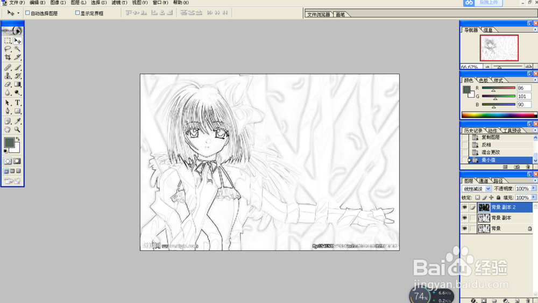
Task: Toggle lock position
Action: pyautogui.click(x=491, y=197)
